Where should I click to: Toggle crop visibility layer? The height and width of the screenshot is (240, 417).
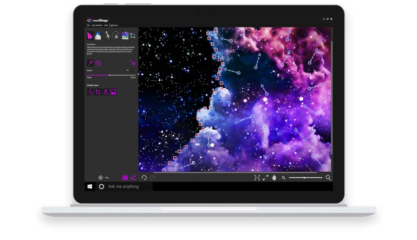point(98,92)
